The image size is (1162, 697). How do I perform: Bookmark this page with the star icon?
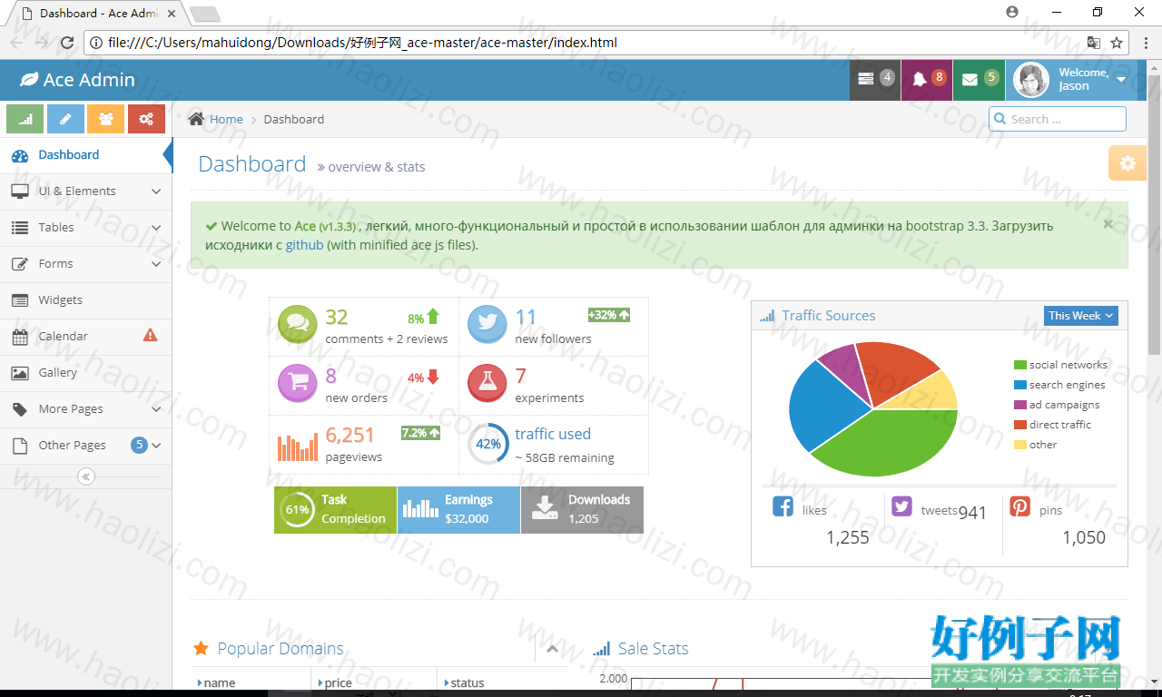coord(1117,43)
